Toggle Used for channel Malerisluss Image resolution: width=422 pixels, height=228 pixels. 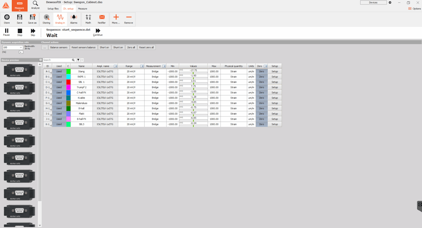(59, 103)
